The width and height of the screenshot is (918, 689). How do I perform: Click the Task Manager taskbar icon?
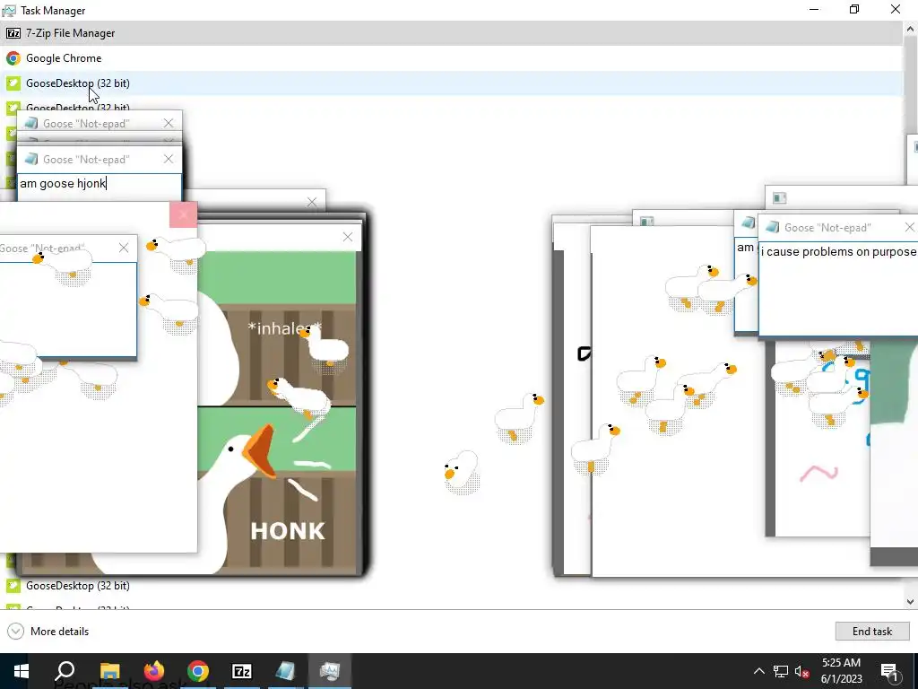point(330,671)
